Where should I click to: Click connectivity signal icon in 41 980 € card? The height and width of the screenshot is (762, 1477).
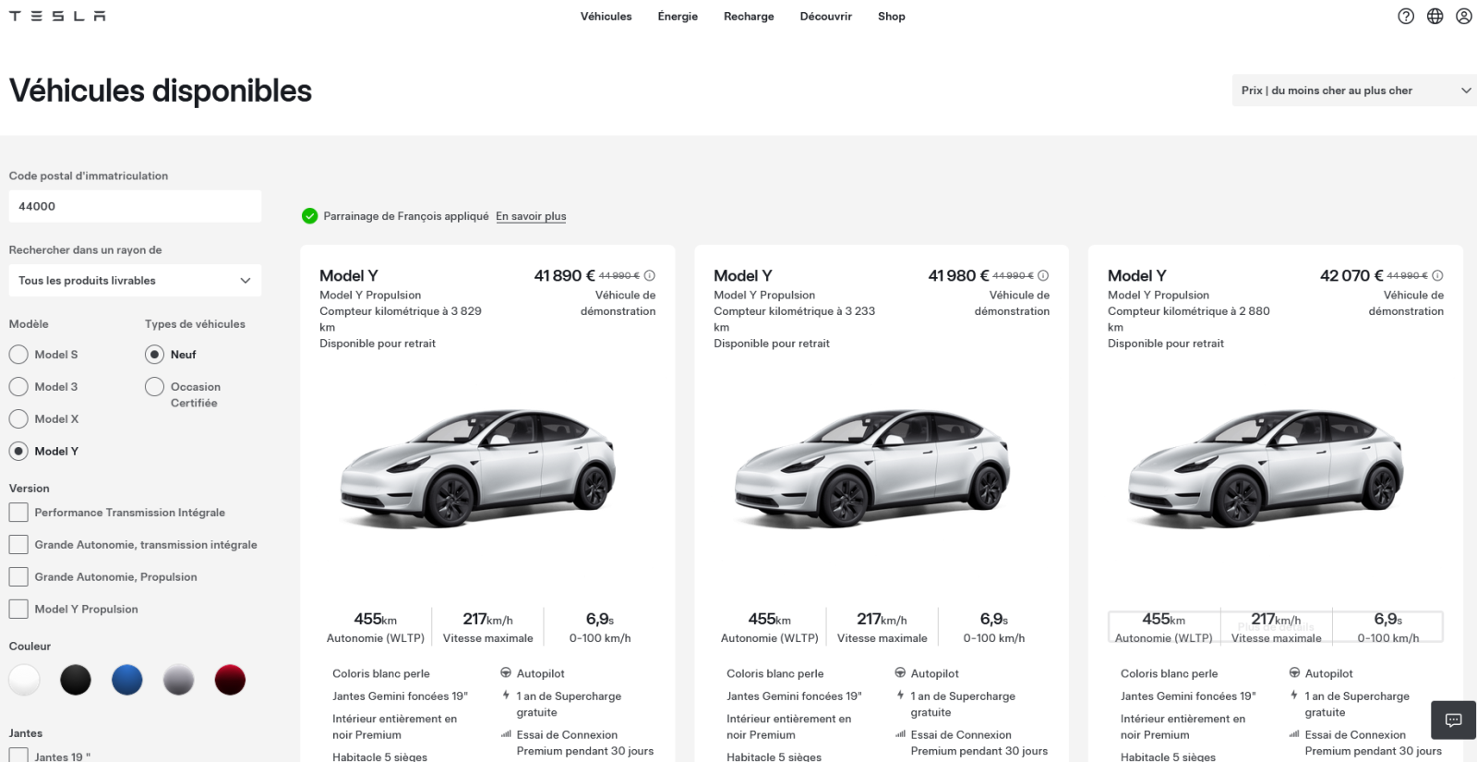(900, 734)
